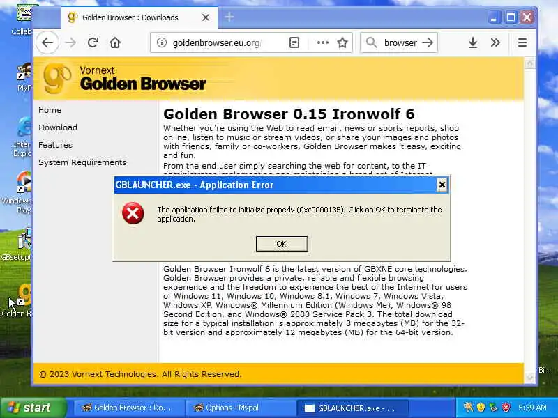Image resolution: width=558 pixels, height=418 pixels.
Task: Click the forward navigation arrow
Action: tap(70, 42)
